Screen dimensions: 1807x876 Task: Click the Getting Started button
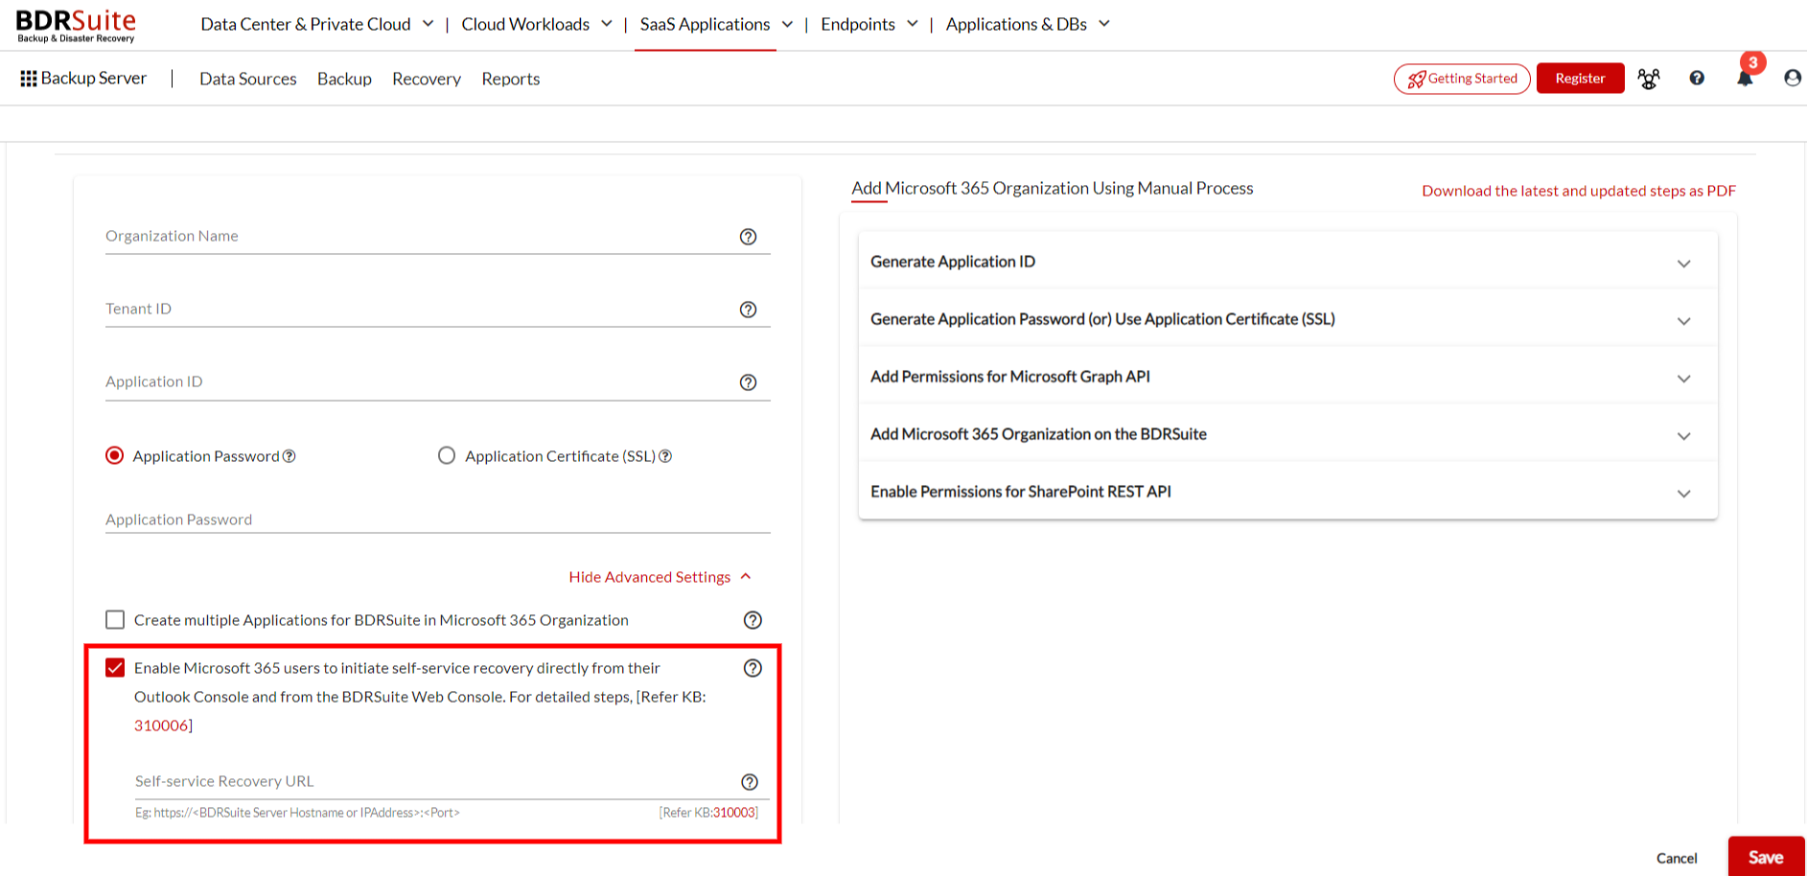click(x=1462, y=79)
